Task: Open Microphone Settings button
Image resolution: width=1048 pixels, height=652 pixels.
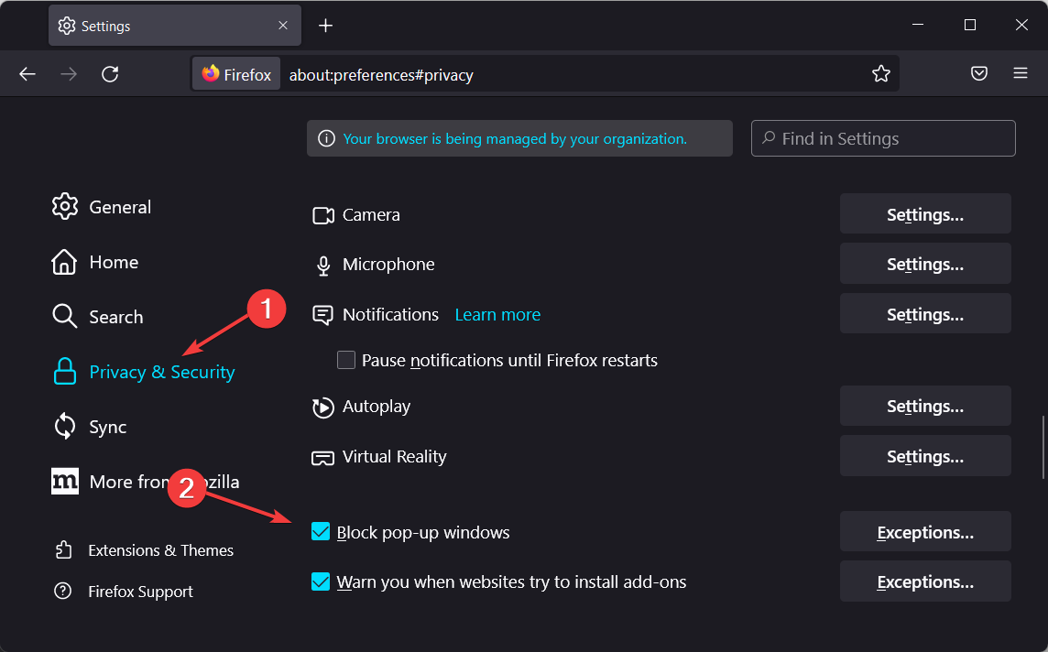Action: (x=925, y=264)
